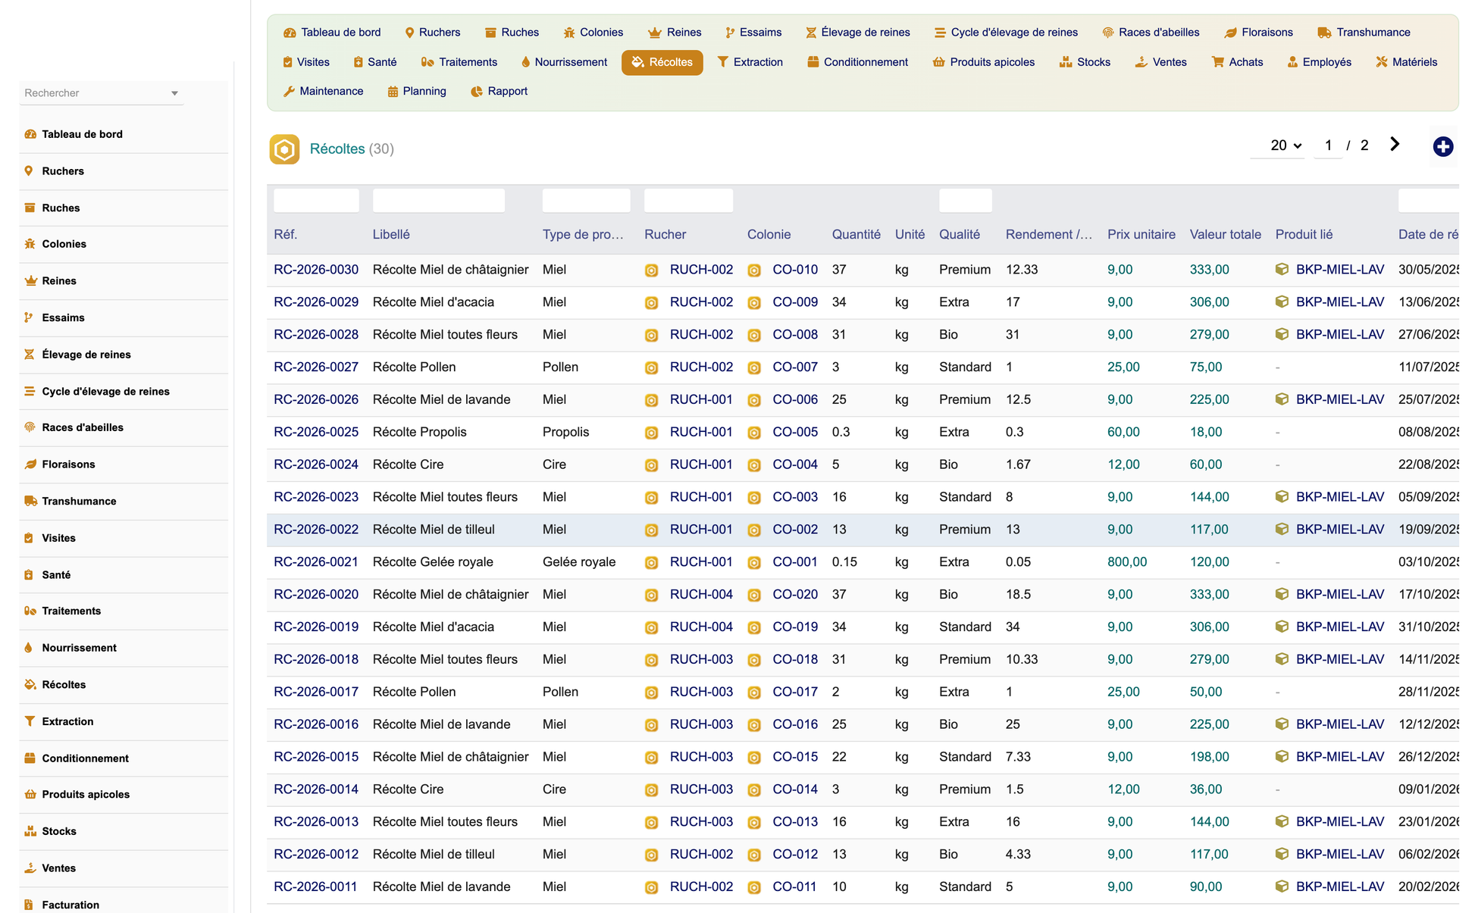This screenshot has width=1475, height=913.
Task: Open Santé in the sidebar
Action: (56, 575)
